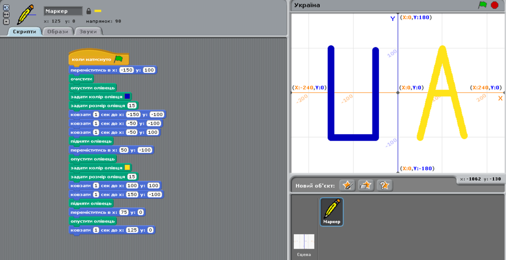Click the 'підняти олівець' block above x: 50

point(92,141)
